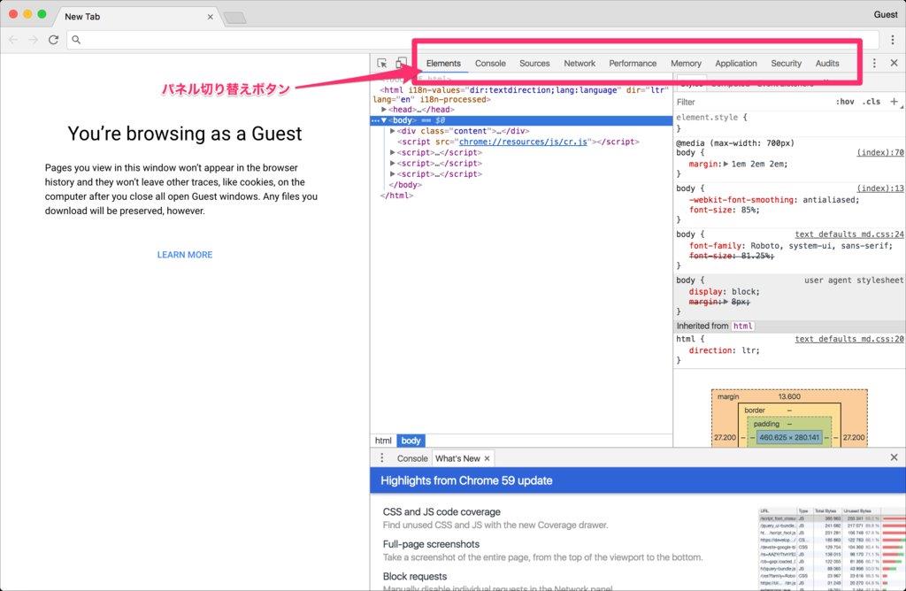Collapse the body element node

coord(384,120)
